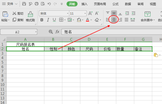Align text to vertical middle
This screenshot has height=104, width=162.
tap(114, 13)
